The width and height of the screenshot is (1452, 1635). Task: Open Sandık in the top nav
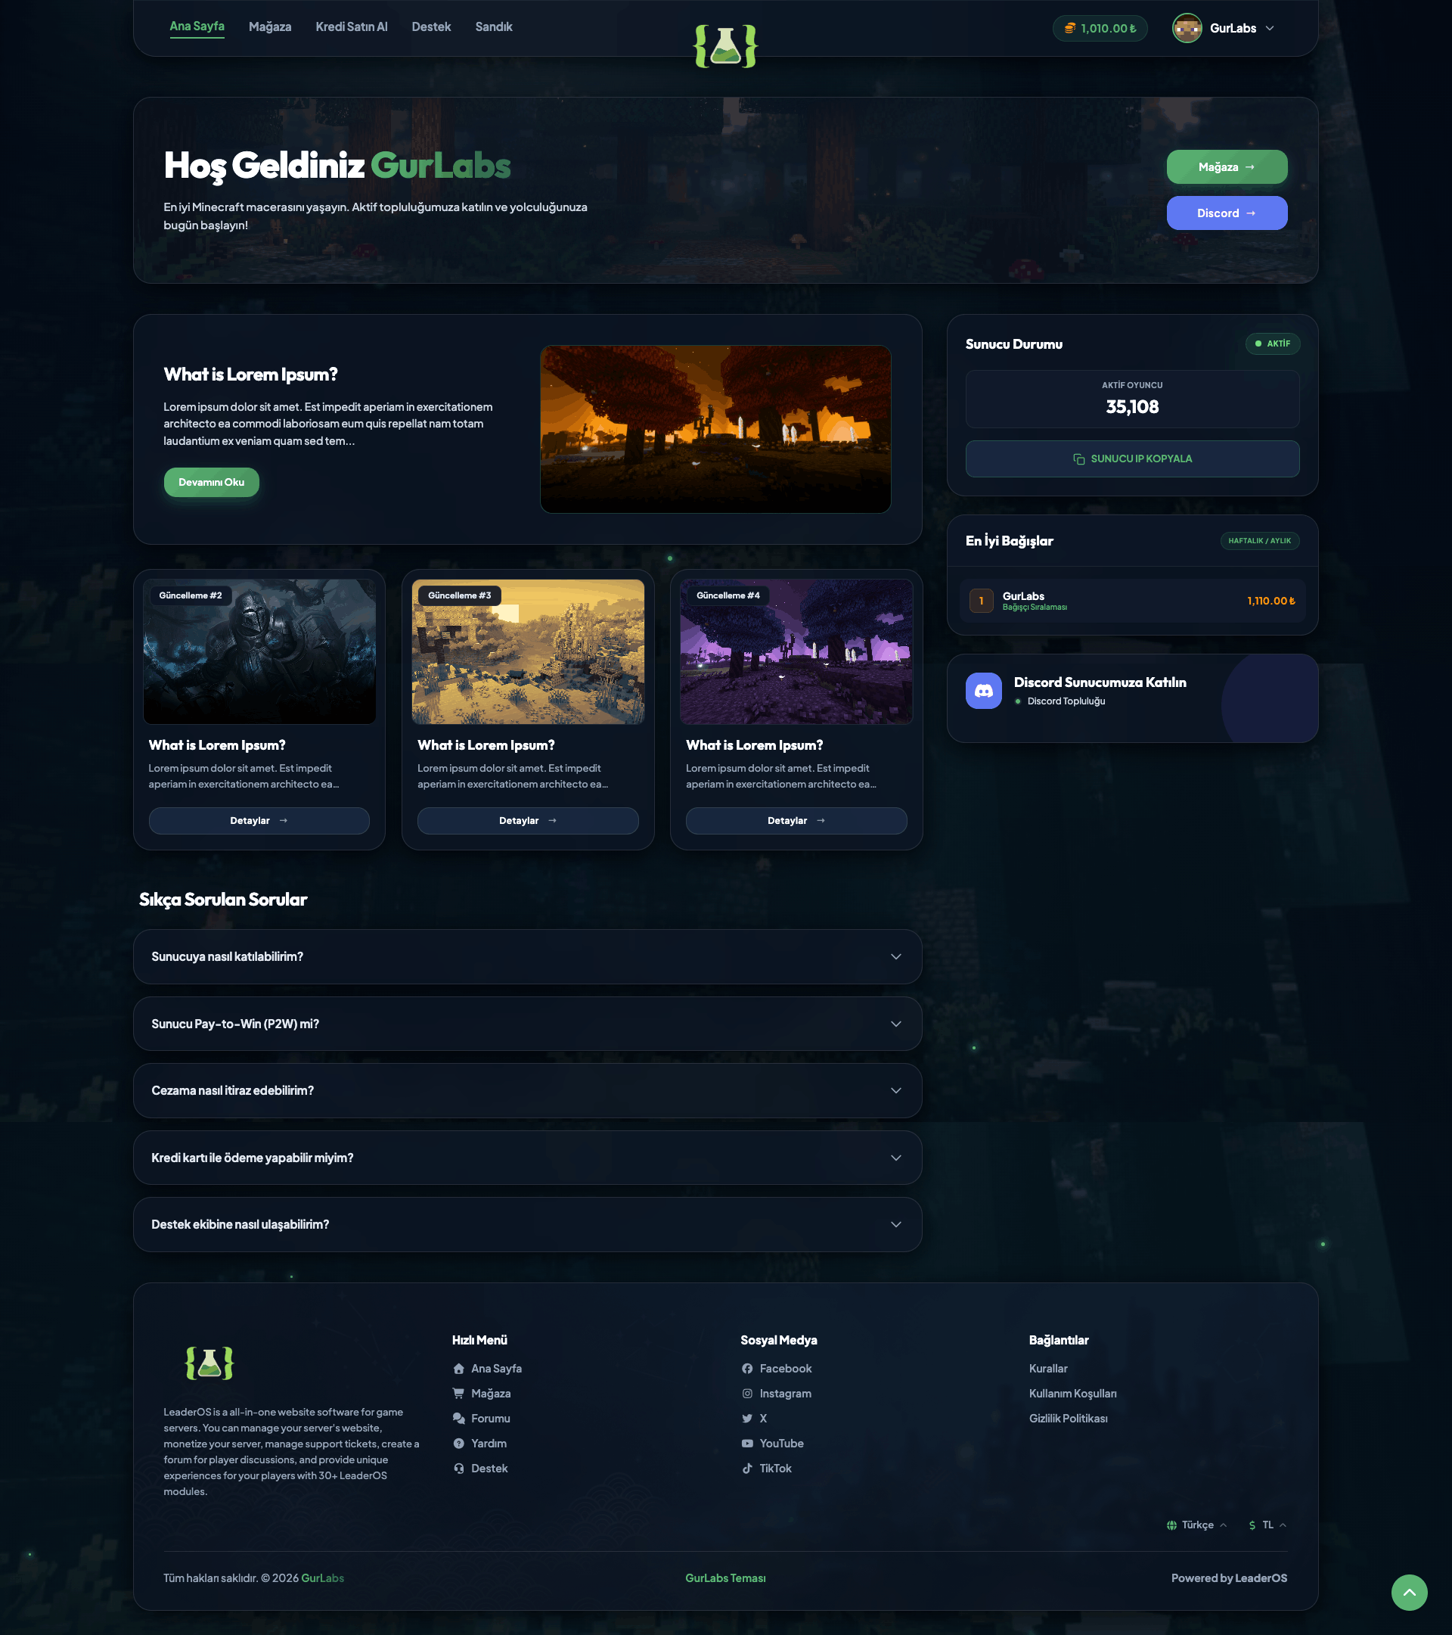(x=494, y=27)
